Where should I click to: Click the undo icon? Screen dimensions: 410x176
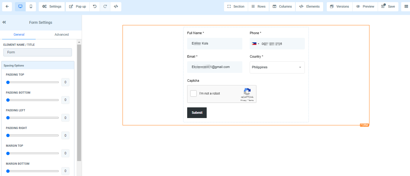(95, 6)
